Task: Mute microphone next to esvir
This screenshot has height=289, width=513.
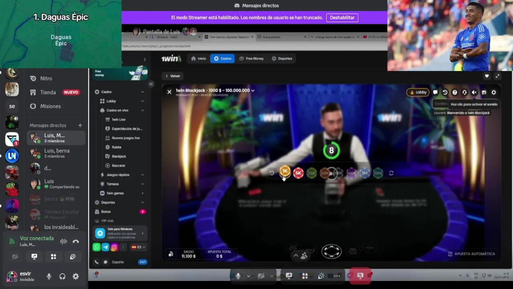Action: (x=49, y=276)
